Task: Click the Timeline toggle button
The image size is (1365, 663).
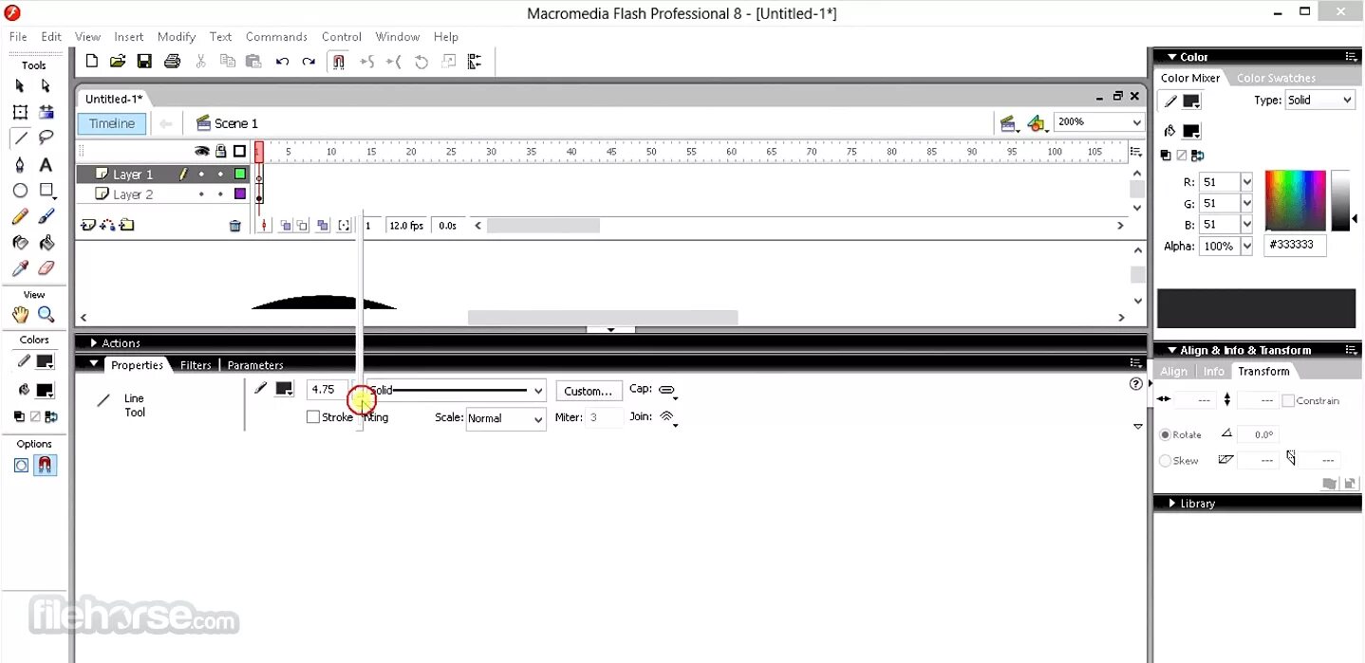Action: coord(112,123)
